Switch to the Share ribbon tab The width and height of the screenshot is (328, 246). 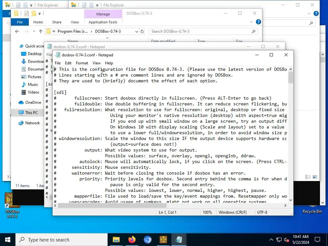point(57,22)
